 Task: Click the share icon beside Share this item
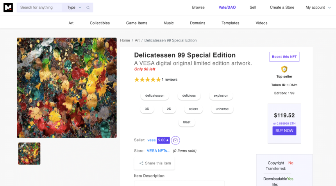tap(141, 163)
